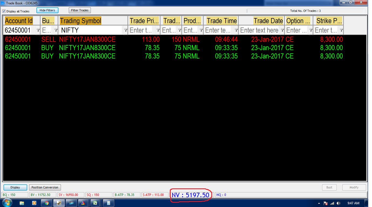The height and width of the screenshot is (207, 372).
Task: Open Windows Media Player from taskbar
Action: click(x=34, y=203)
